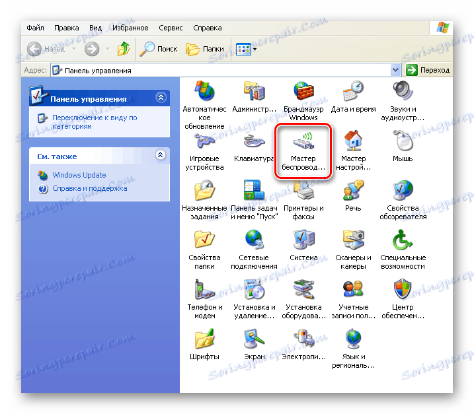Open Сканеры и камеры icon
The width and height of the screenshot is (474, 414).
pyautogui.click(x=353, y=240)
